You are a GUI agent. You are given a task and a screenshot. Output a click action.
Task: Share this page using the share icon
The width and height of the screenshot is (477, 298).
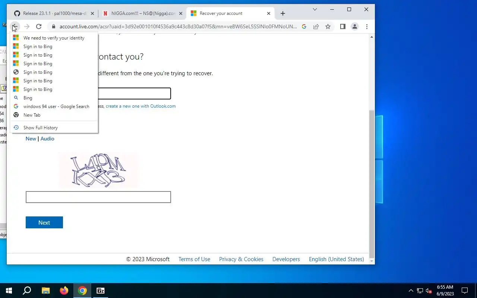click(x=316, y=26)
